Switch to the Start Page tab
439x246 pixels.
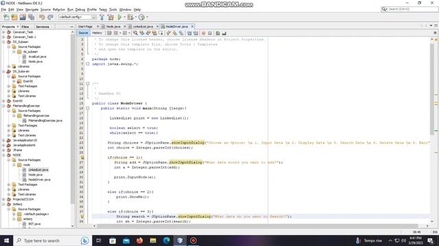[x=85, y=27]
